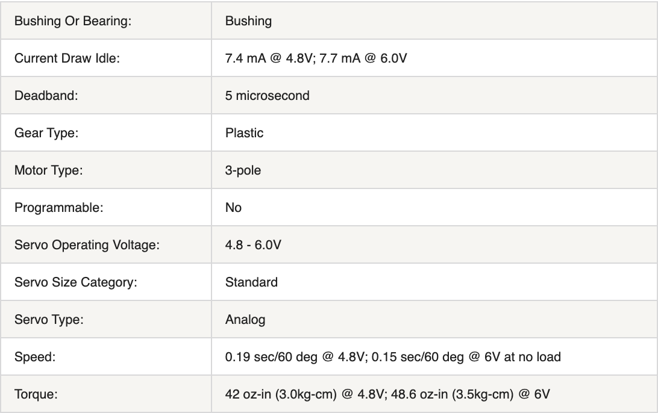Click the "Servo Type:" row label

click(x=49, y=320)
